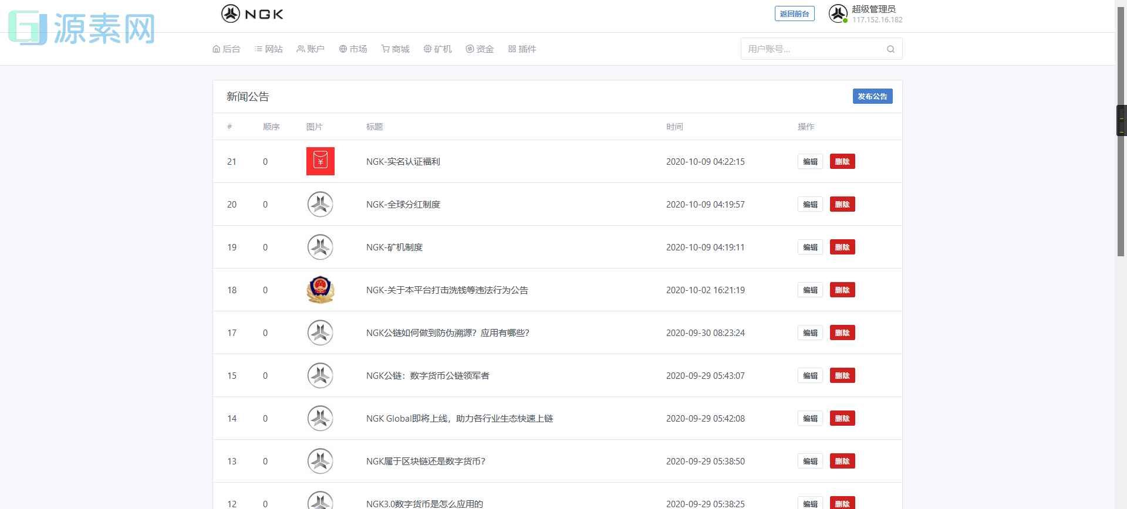This screenshot has width=1127, height=509.
Task: Delete announcement 17 about 防伪溯源
Action: (842, 332)
